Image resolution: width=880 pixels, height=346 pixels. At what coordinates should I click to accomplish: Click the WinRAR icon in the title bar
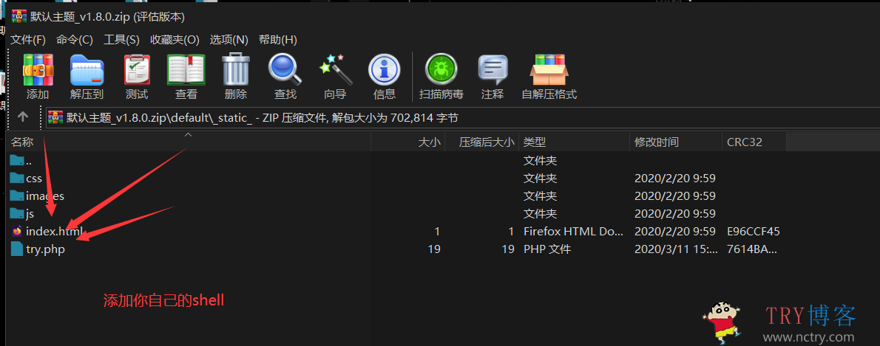point(18,17)
